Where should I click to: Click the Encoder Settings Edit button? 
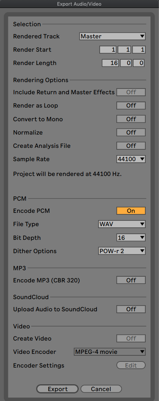[x=131, y=365]
